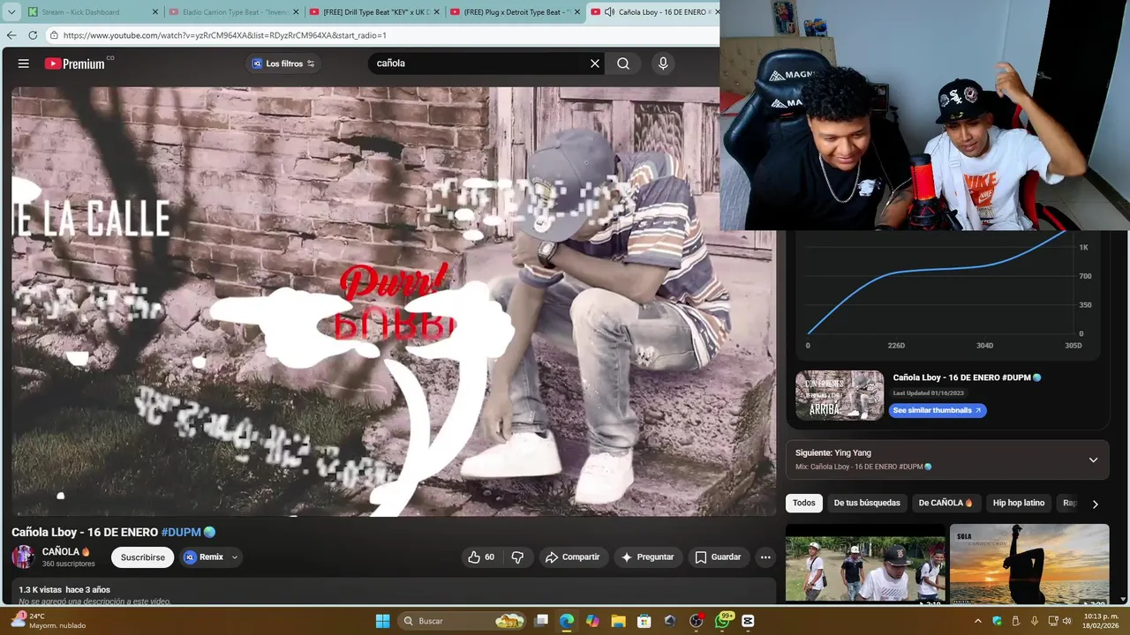
Task: Open the CON ERRORES ARRIBA thumbnail preview
Action: pos(840,395)
